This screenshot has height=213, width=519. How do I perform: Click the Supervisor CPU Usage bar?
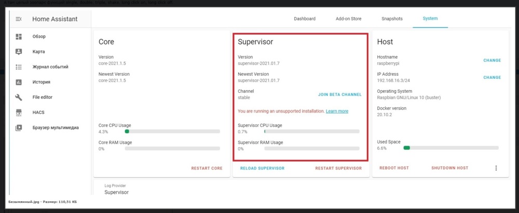coord(312,131)
